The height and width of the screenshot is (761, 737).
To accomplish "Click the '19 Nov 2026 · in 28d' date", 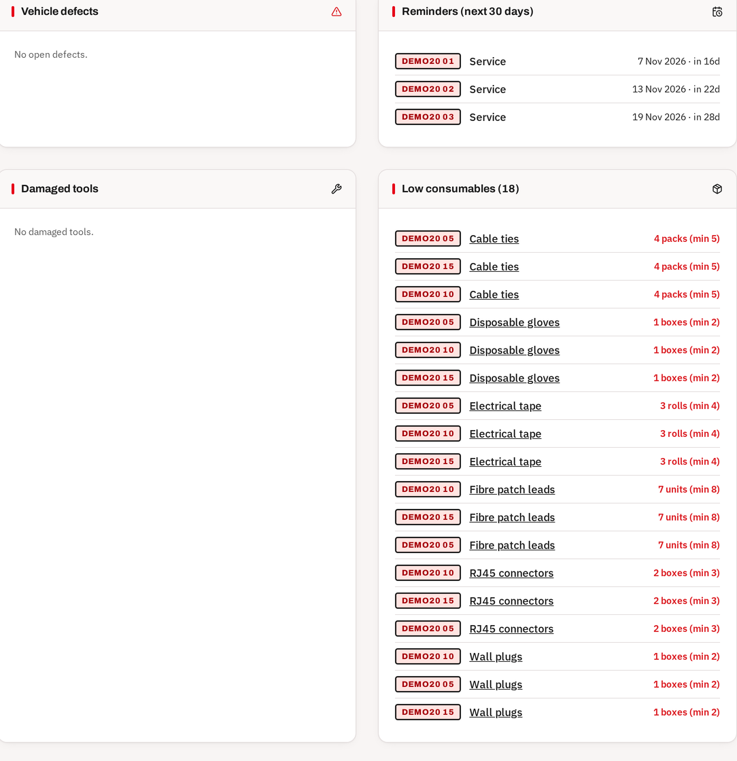I will click(676, 117).
